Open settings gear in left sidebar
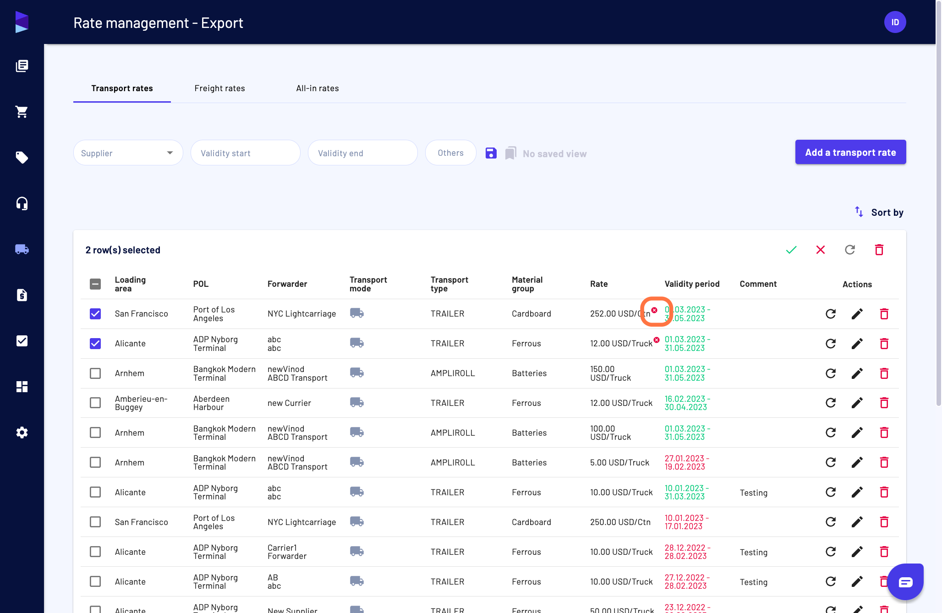This screenshot has width=942, height=613. click(x=22, y=432)
